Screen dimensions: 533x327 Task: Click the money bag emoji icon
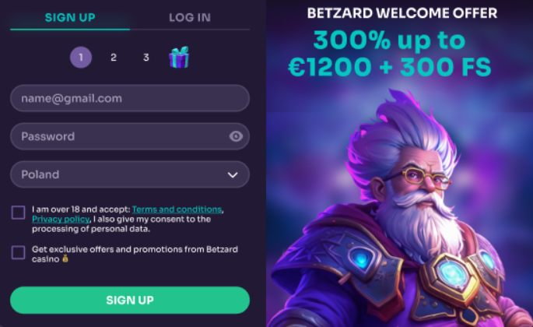click(x=65, y=258)
